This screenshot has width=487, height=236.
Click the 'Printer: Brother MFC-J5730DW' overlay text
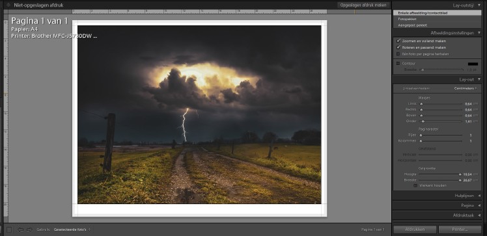tap(54, 36)
